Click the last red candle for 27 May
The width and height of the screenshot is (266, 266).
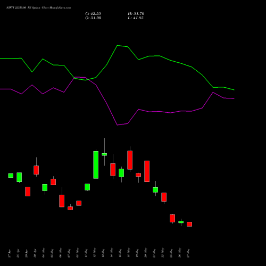pos(189,224)
